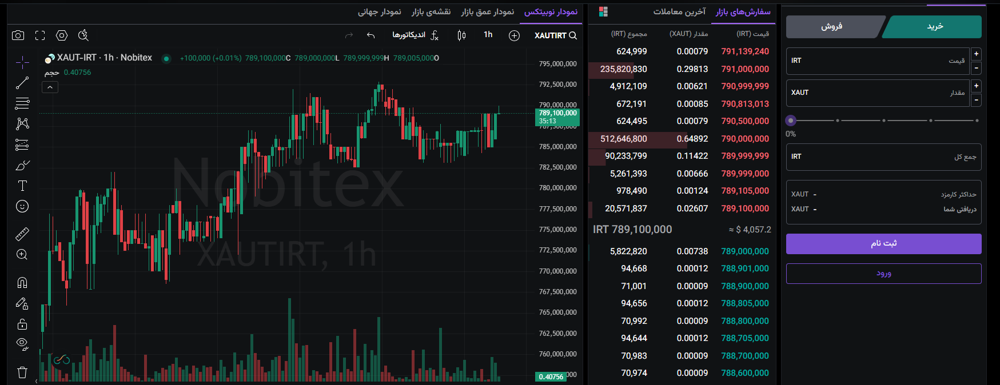Viewport: 1000px width, 385px height.
Task: Switch to the نمودار عمق بازار tab
Action: coord(488,12)
